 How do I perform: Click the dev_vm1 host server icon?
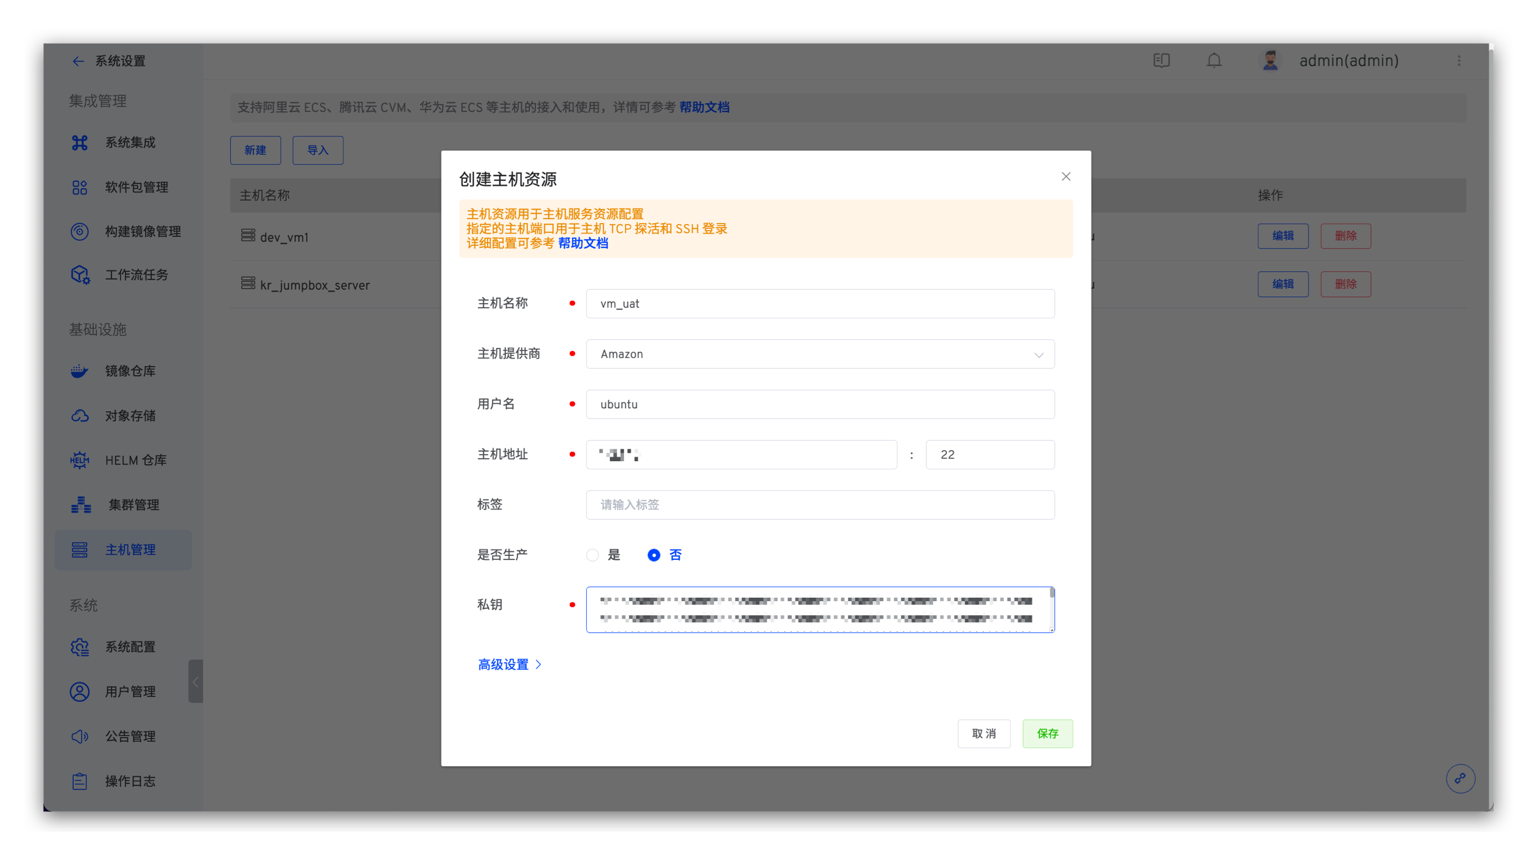248,235
